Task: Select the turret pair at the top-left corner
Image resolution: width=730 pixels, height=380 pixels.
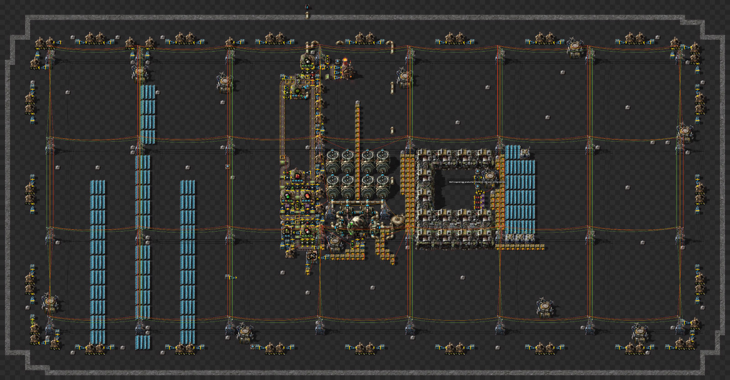Action: [x=45, y=43]
